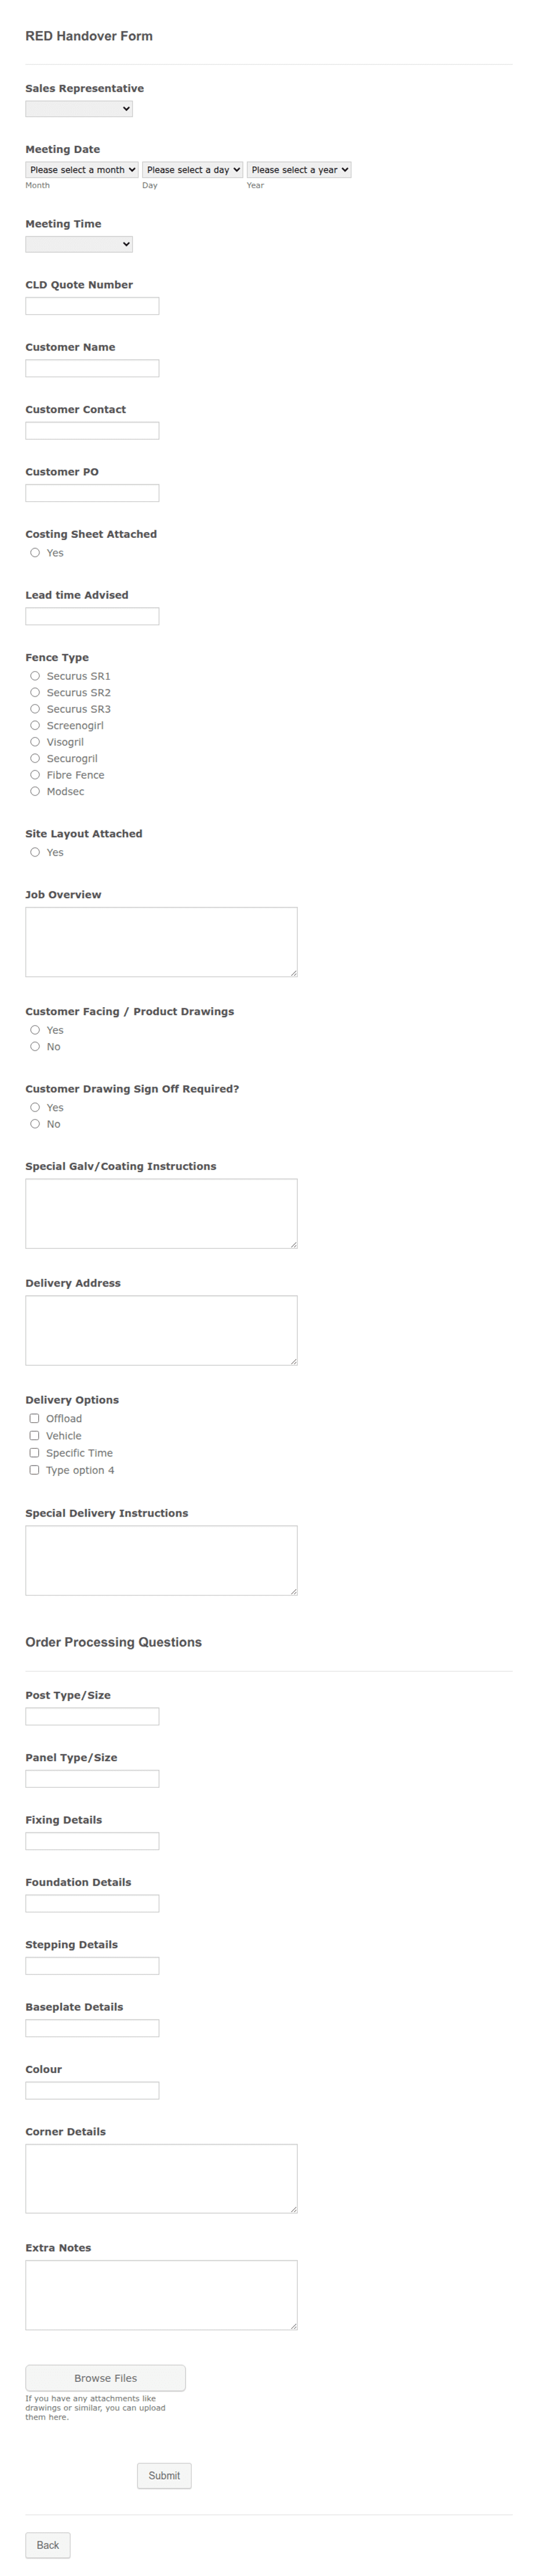Choose the Securus SR2 fence type

click(35, 693)
